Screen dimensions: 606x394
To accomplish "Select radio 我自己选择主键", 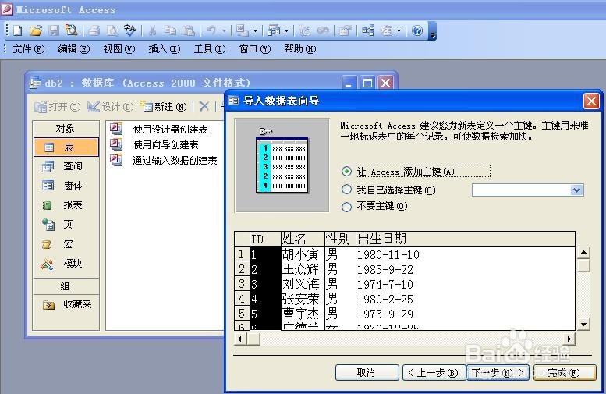I will coord(346,190).
